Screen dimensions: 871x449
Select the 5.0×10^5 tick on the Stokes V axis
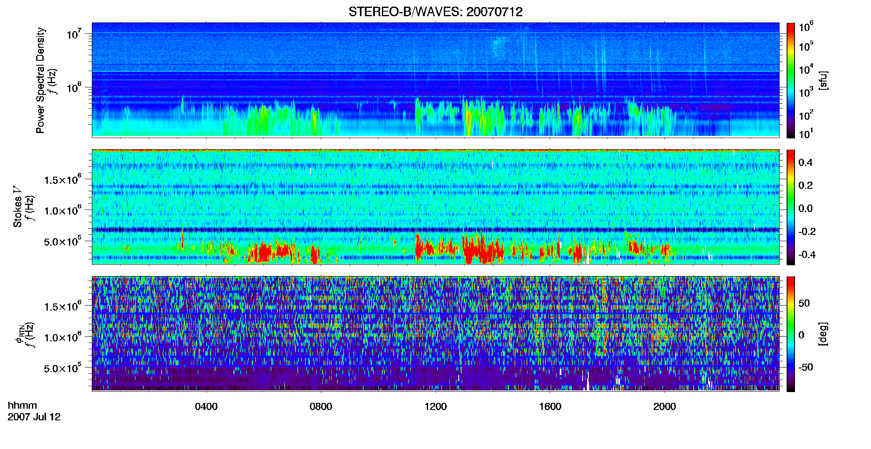click(63, 241)
